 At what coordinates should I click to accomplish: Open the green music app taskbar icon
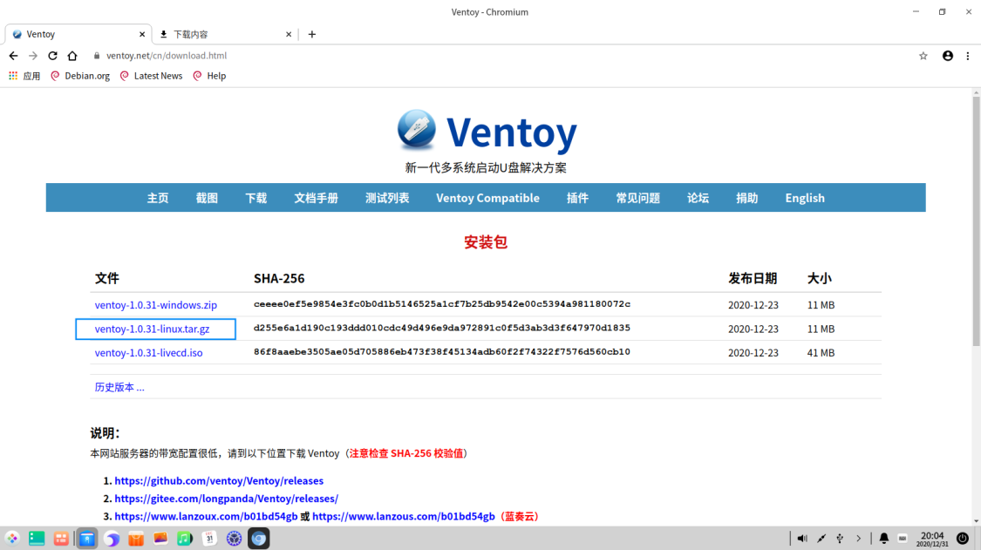pos(185,538)
